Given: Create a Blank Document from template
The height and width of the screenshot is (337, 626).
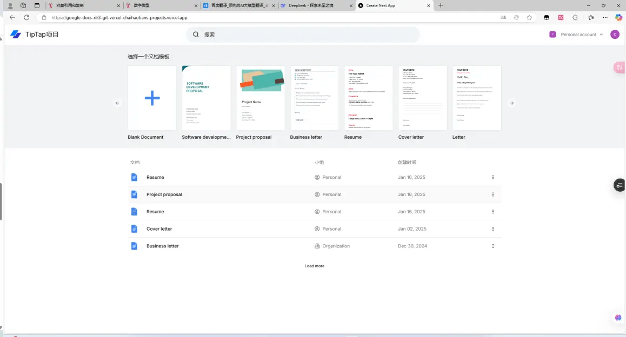Looking at the screenshot, I should tap(152, 98).
